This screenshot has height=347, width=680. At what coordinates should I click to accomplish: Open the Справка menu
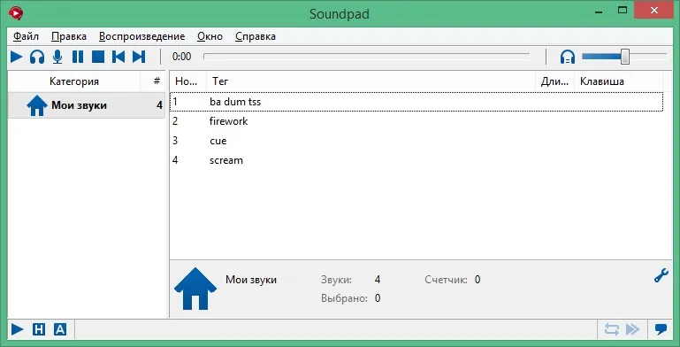[x=256, y=36]
